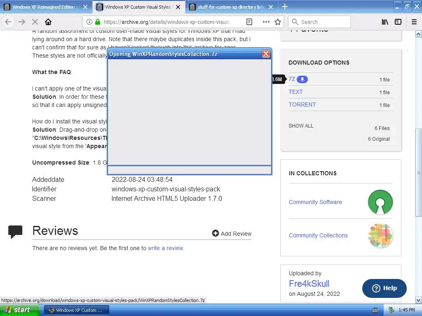Select the identifier windows-xp-custom-visual-styles-pack text
Image resolution: width=422 pixels, height=316 pixels.
[x=166, y=189]
